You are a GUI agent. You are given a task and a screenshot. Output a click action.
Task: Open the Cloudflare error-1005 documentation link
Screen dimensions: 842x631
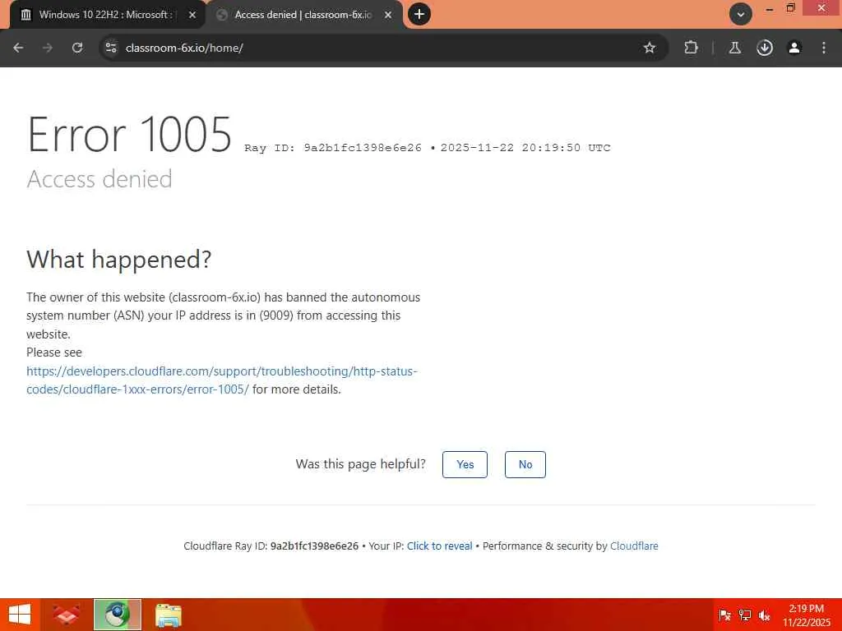click(222, 380)
